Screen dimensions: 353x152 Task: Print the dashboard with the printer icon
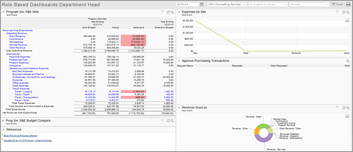pos(348,4)
